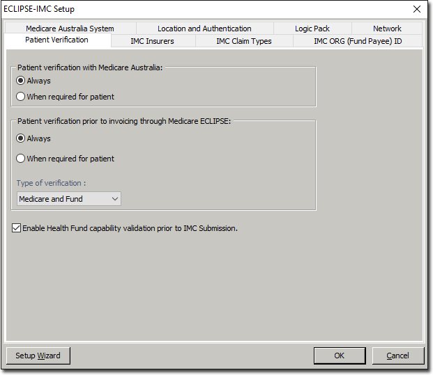Image resolution: width=433 pixels, height=375 pixels.
Task: Choose 'When required for patient' for Medicare Australia
Action: point(21,97)
